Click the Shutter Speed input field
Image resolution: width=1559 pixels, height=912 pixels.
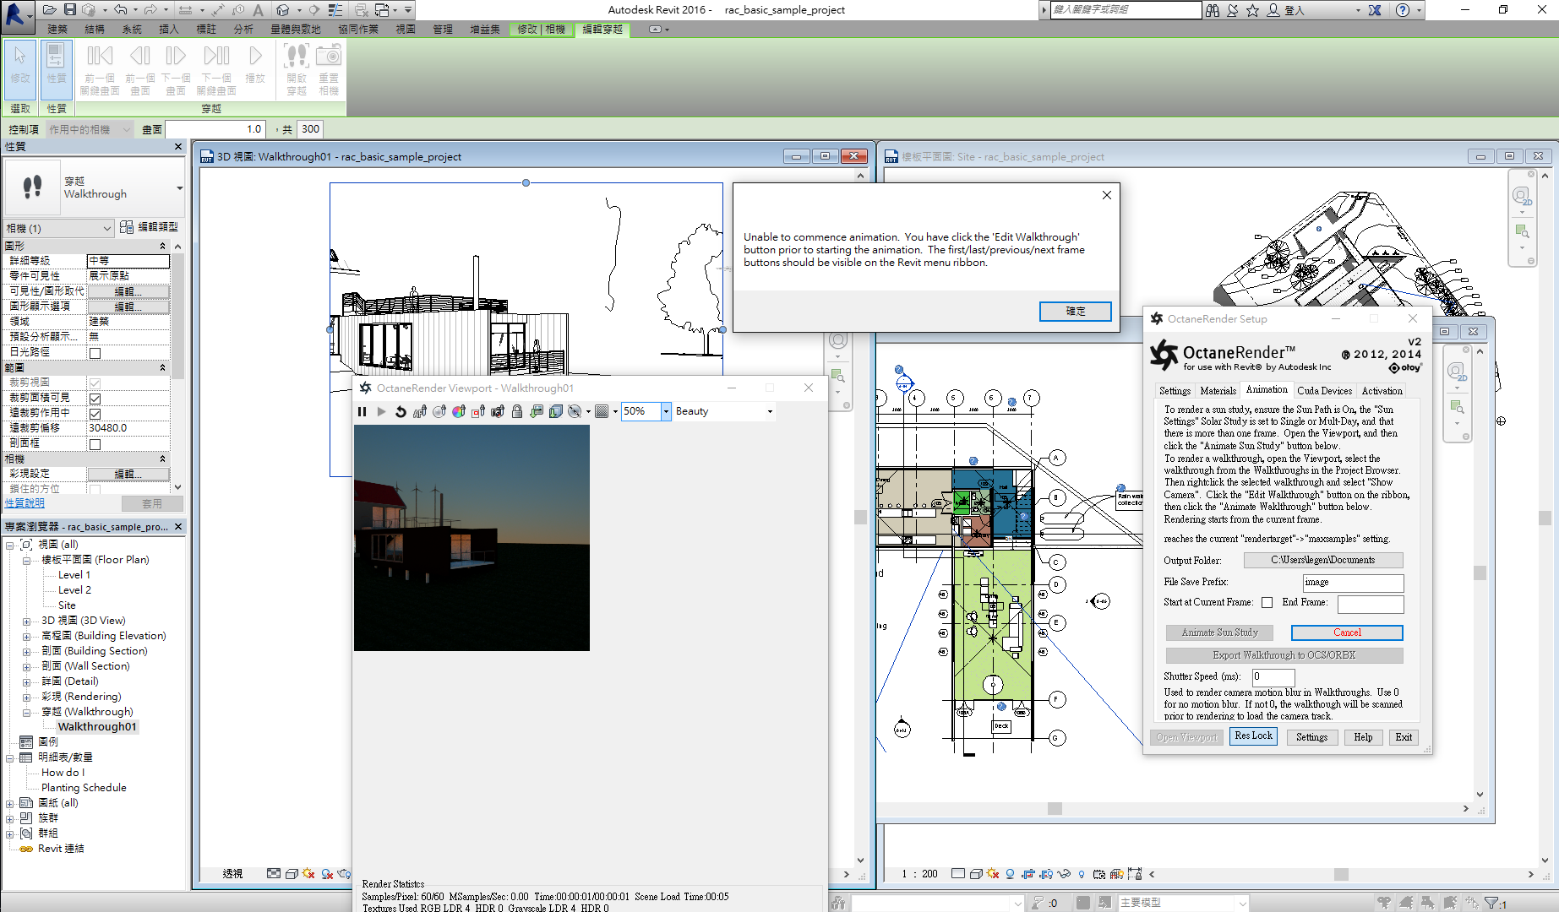click(1273, 676)
